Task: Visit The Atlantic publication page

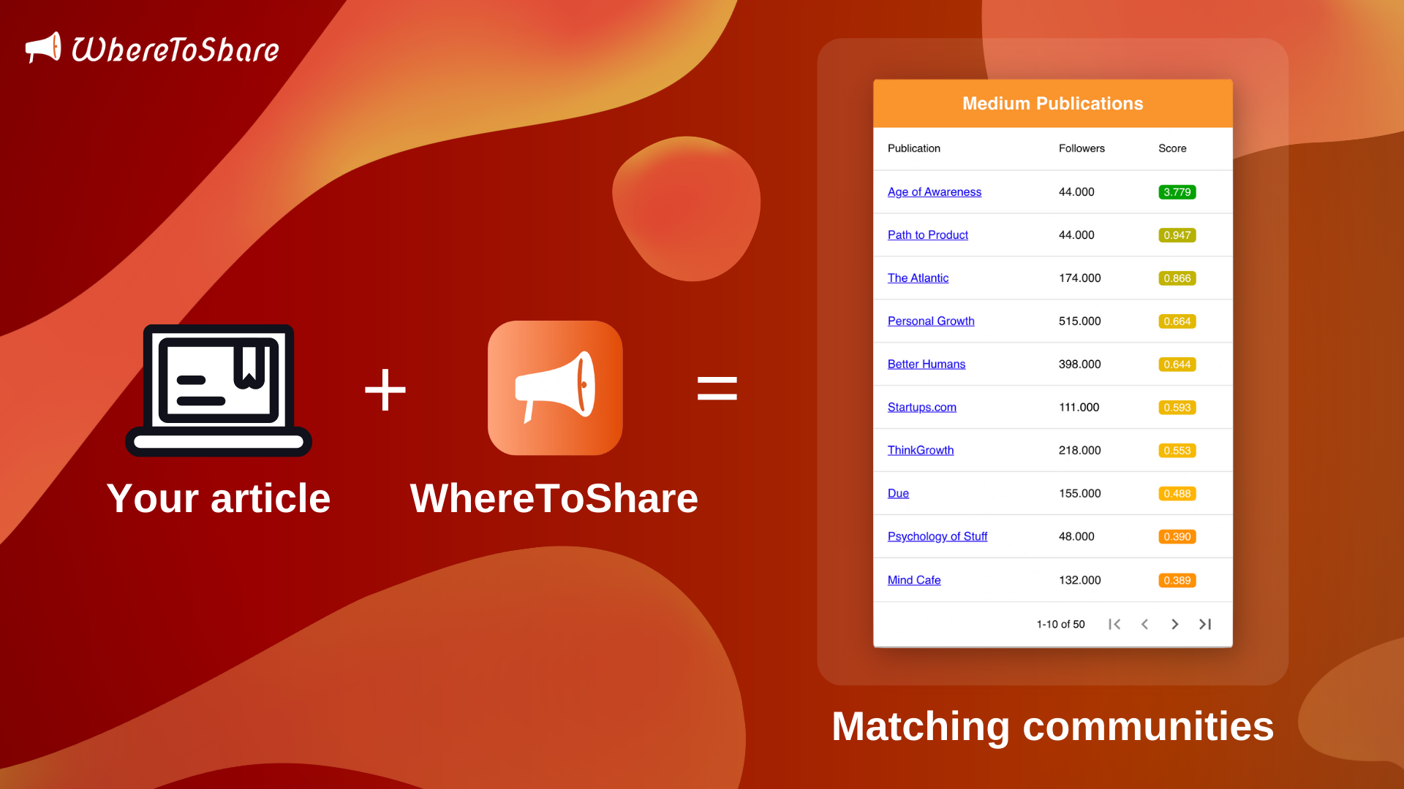Action: [918, 278]
